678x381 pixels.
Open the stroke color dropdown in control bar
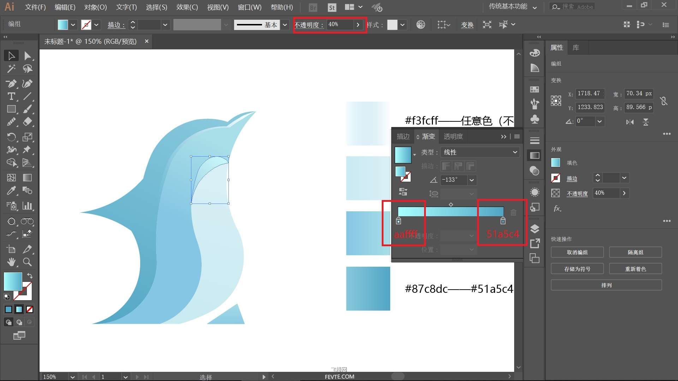tap(96, 25)
